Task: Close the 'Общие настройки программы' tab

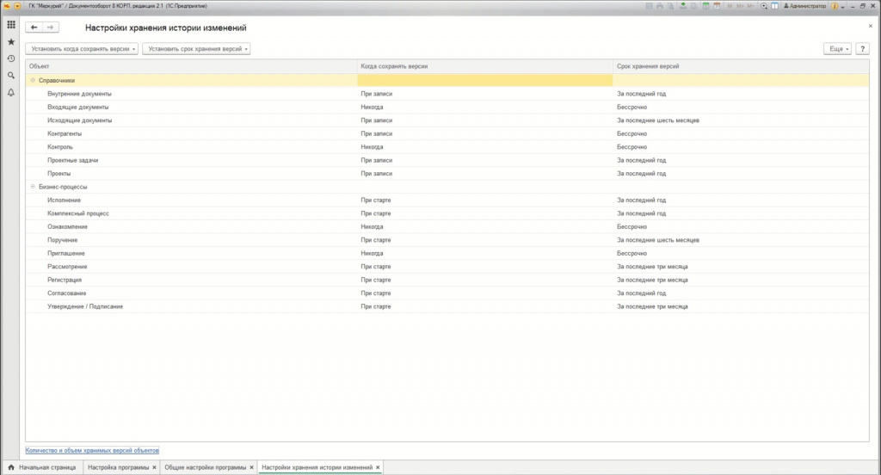Action: coord(252,467)
